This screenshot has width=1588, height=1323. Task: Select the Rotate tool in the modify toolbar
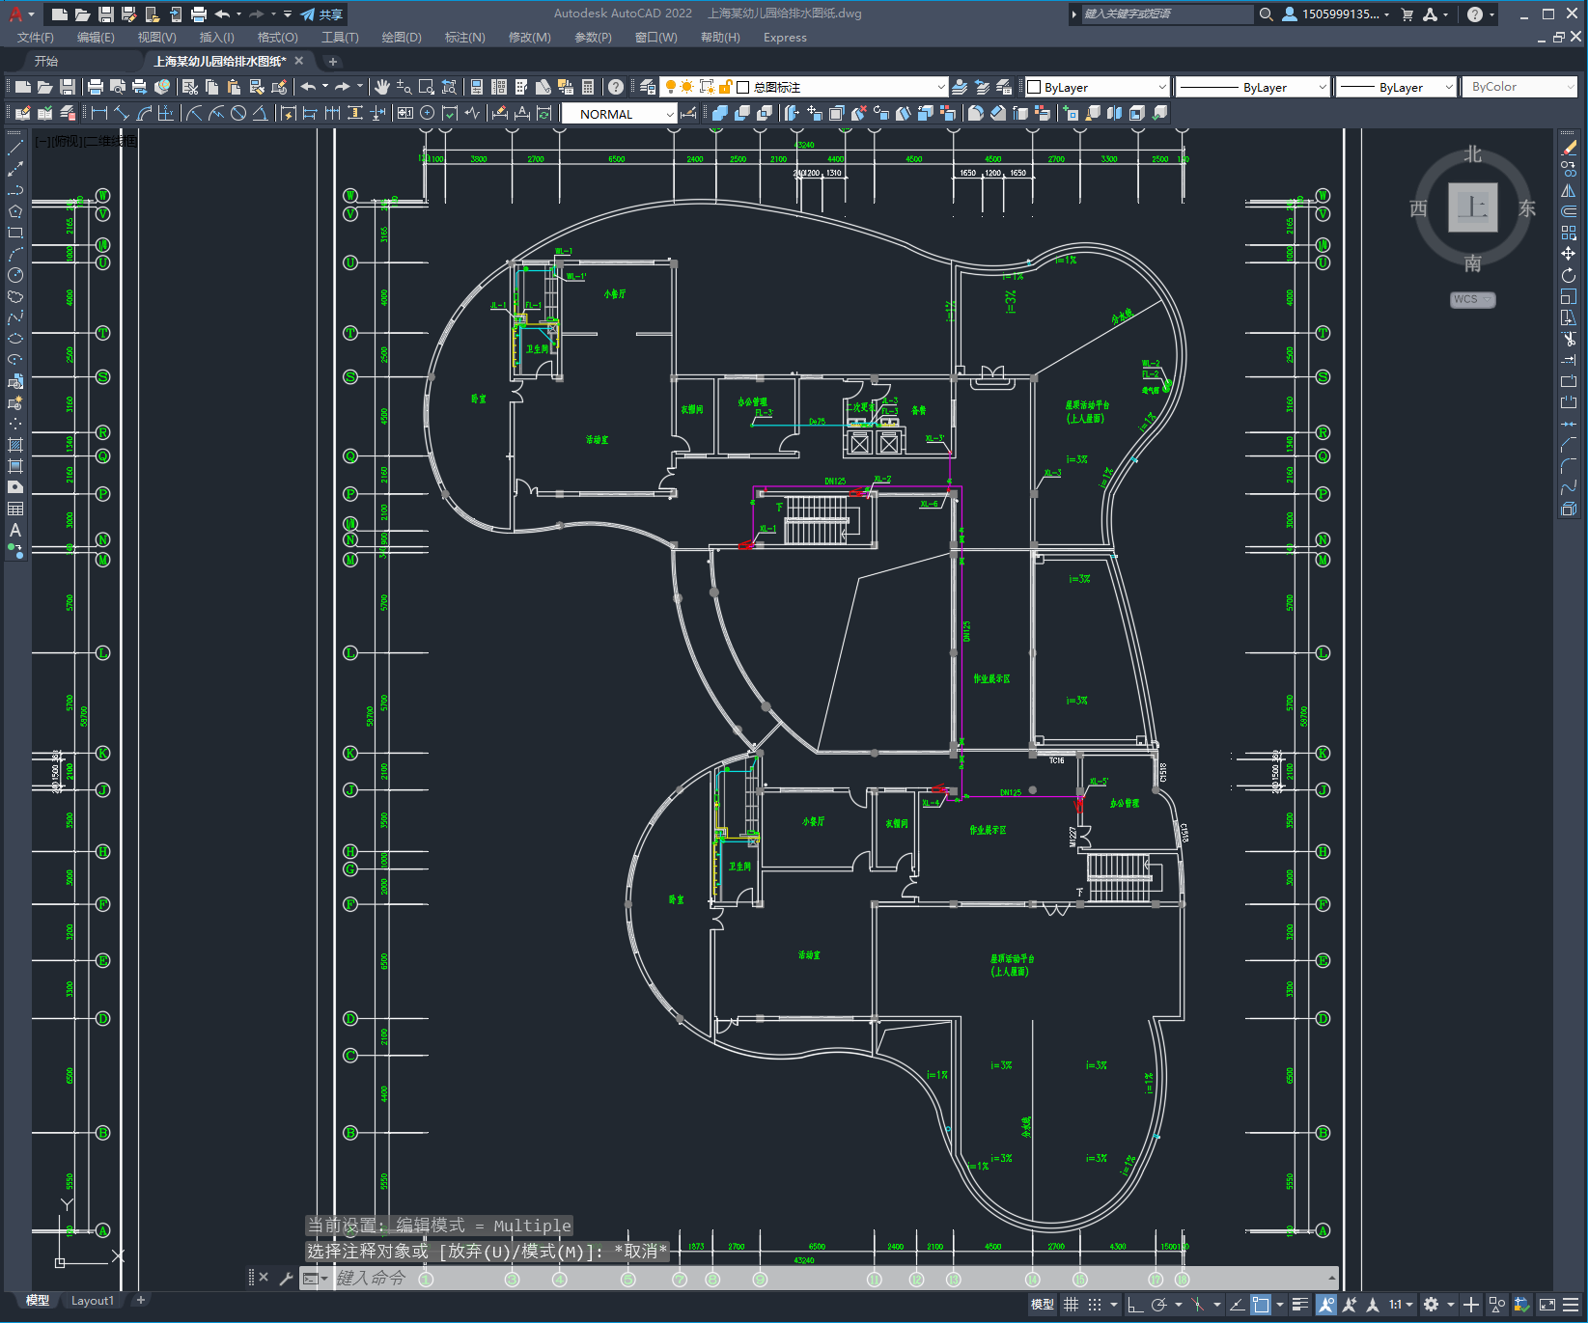(1569, 276)
